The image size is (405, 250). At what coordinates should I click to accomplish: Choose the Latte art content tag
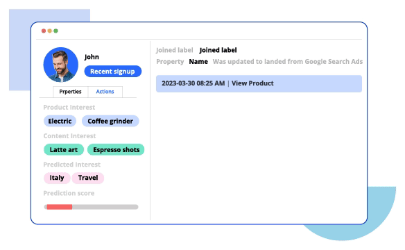click(64, 150)
